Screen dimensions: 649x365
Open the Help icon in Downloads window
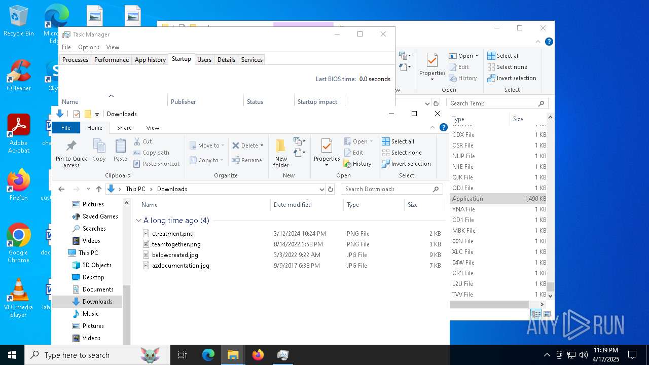tap(443, 128)
